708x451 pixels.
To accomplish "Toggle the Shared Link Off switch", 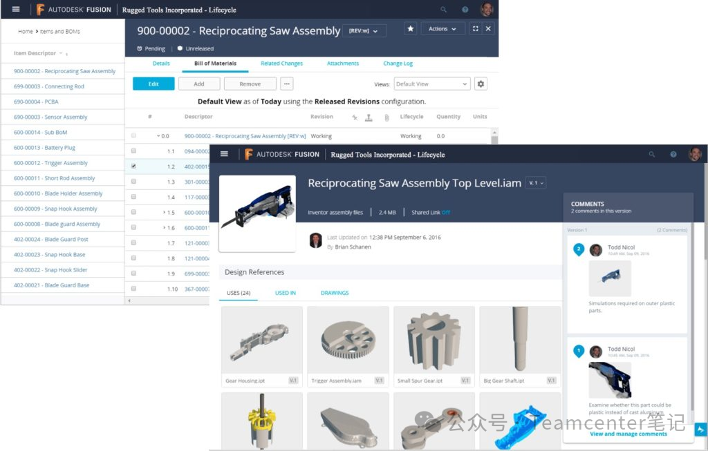I will (x=445, y=213).
